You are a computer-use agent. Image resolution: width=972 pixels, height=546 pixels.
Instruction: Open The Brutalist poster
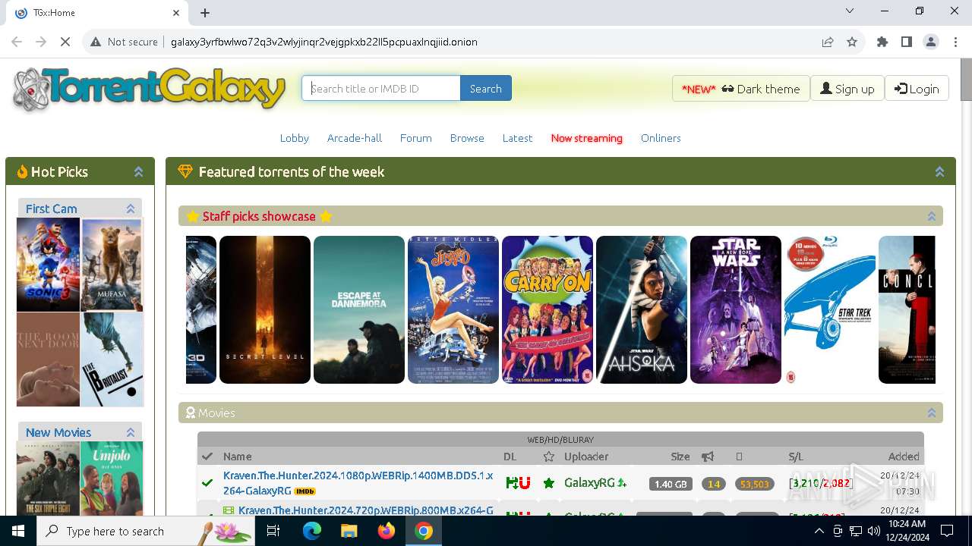[112, 359]
